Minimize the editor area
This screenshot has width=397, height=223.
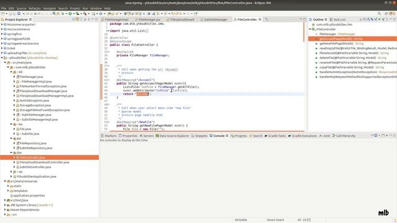(300, 19)
